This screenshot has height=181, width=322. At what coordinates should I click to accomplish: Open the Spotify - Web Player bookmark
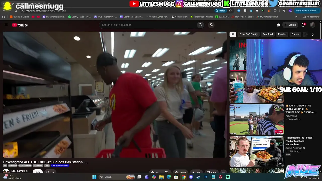point(79,17)
